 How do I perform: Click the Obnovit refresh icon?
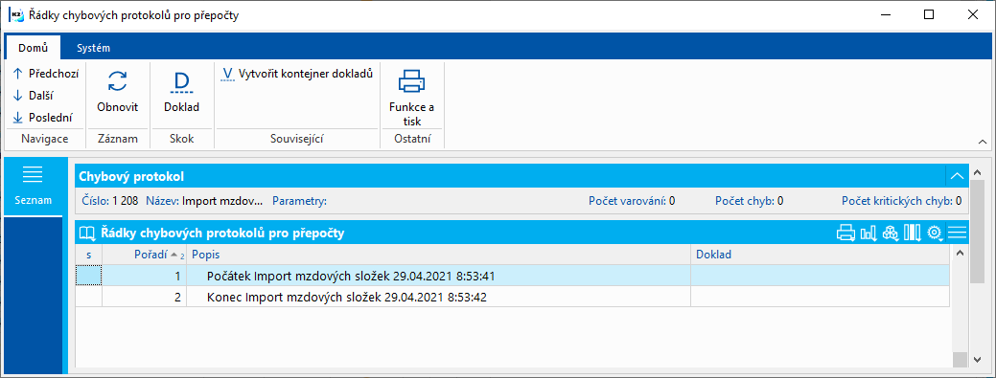coord(118,81)
